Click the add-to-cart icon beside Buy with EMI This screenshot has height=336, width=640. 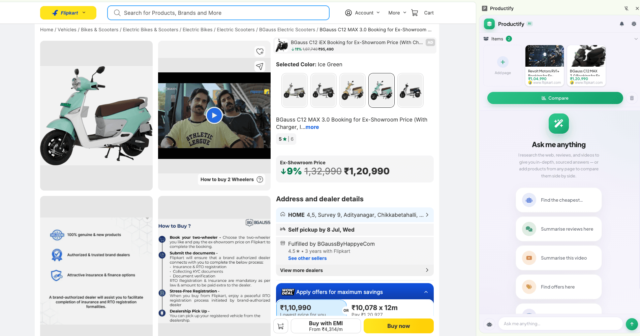coord(281,326)
